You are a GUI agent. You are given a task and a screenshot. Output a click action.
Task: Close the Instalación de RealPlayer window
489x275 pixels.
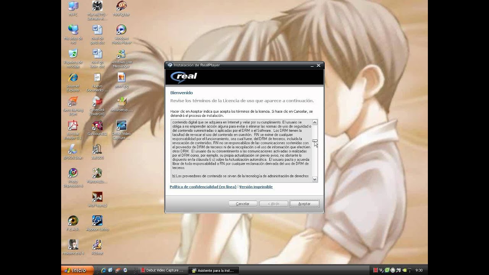pos(319,65)
